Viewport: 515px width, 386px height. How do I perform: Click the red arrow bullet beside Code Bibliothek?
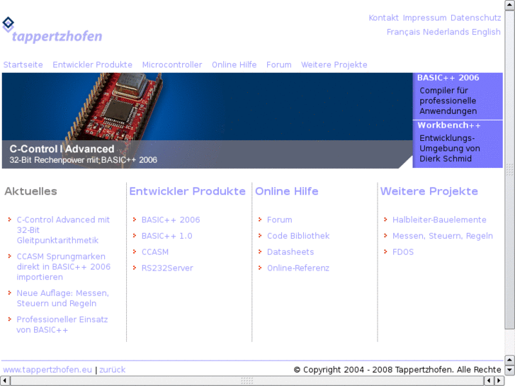point(260,236)
